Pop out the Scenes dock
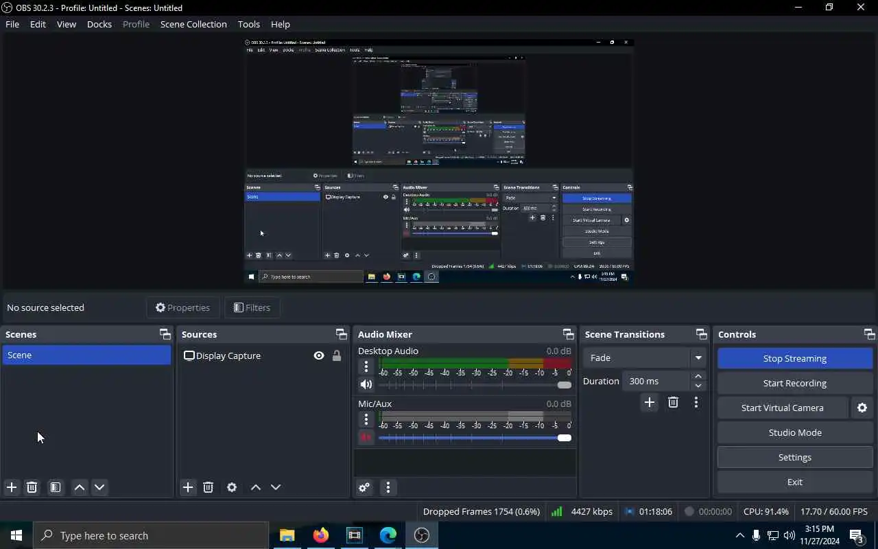The width and height of the screenshot is (878, 549). coord(165,334)
